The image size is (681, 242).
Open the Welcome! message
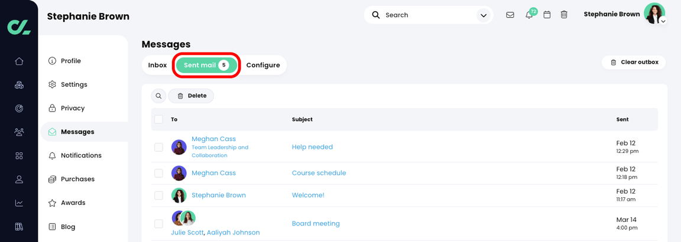pos(308,195)
